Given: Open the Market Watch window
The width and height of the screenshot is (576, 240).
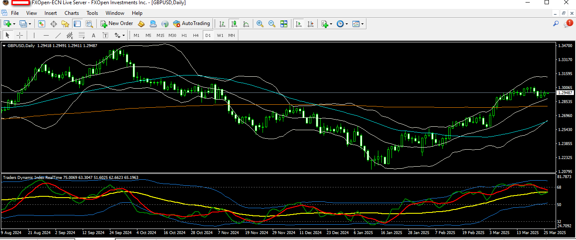Looking at the screenshot, I should tap(42, 24).
